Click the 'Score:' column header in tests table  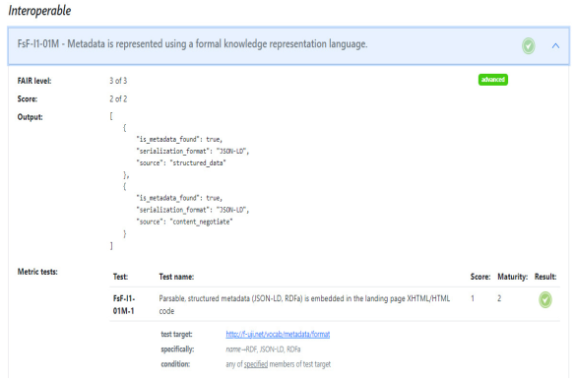[x=480, y=277]
